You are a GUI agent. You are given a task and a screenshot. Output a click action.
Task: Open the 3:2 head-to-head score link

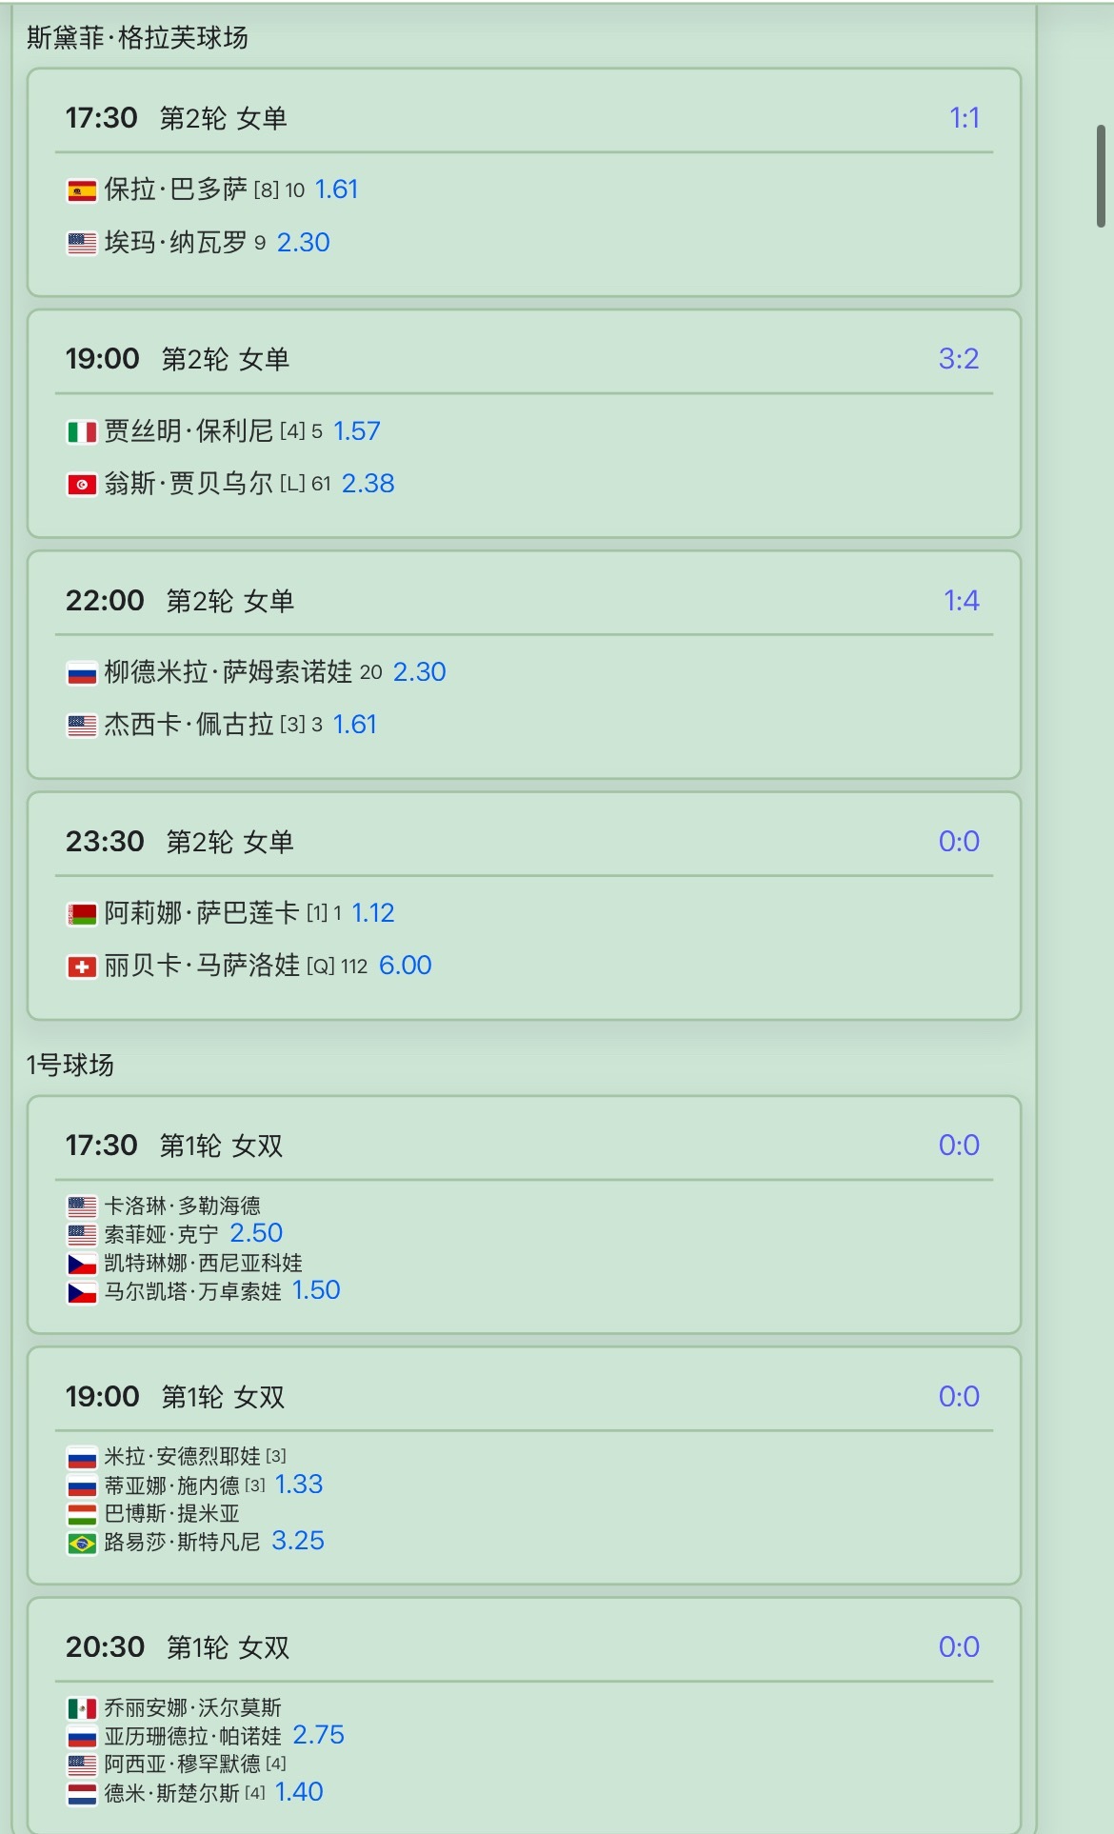point(959,359)
